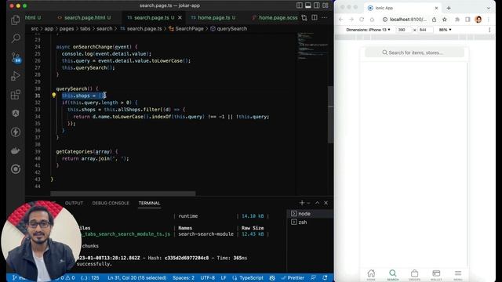
Task: Click 'SearchPage' class breadcrumb
Action: click(186, 29)
